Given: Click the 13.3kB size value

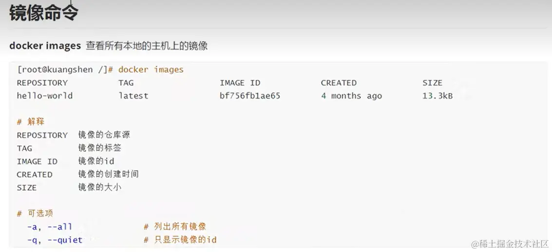Looking at the screenshot, I should [x=438, y=96].
